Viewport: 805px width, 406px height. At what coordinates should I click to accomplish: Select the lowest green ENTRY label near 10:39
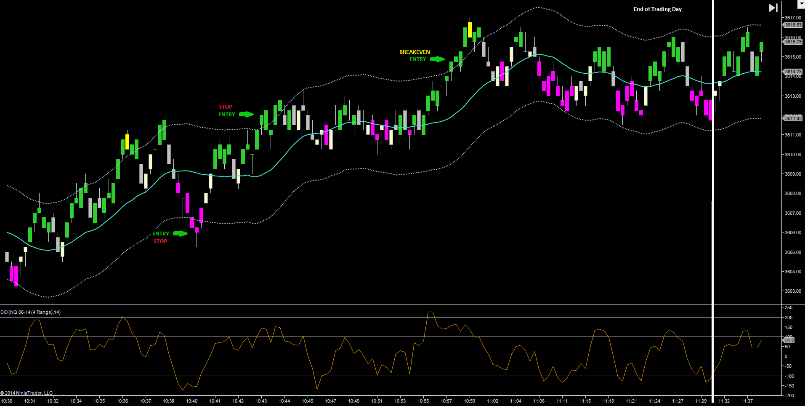[x=161, y=234]
